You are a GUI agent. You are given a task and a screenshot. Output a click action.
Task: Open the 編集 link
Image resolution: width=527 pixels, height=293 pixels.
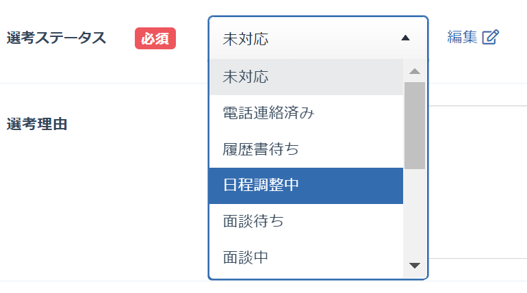coord(463,38)
